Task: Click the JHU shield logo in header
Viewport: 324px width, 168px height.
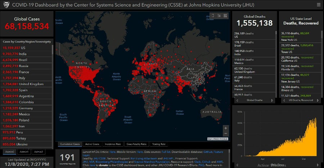Action: click(x=6, y=5)
